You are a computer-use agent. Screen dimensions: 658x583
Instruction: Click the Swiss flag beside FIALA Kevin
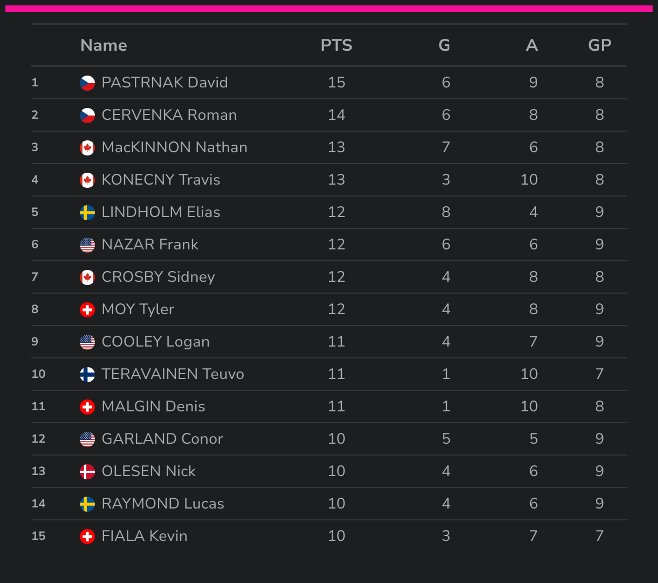point(87,536)
